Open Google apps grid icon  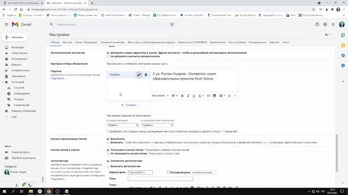pyautogui.click(x=333, y=24)
